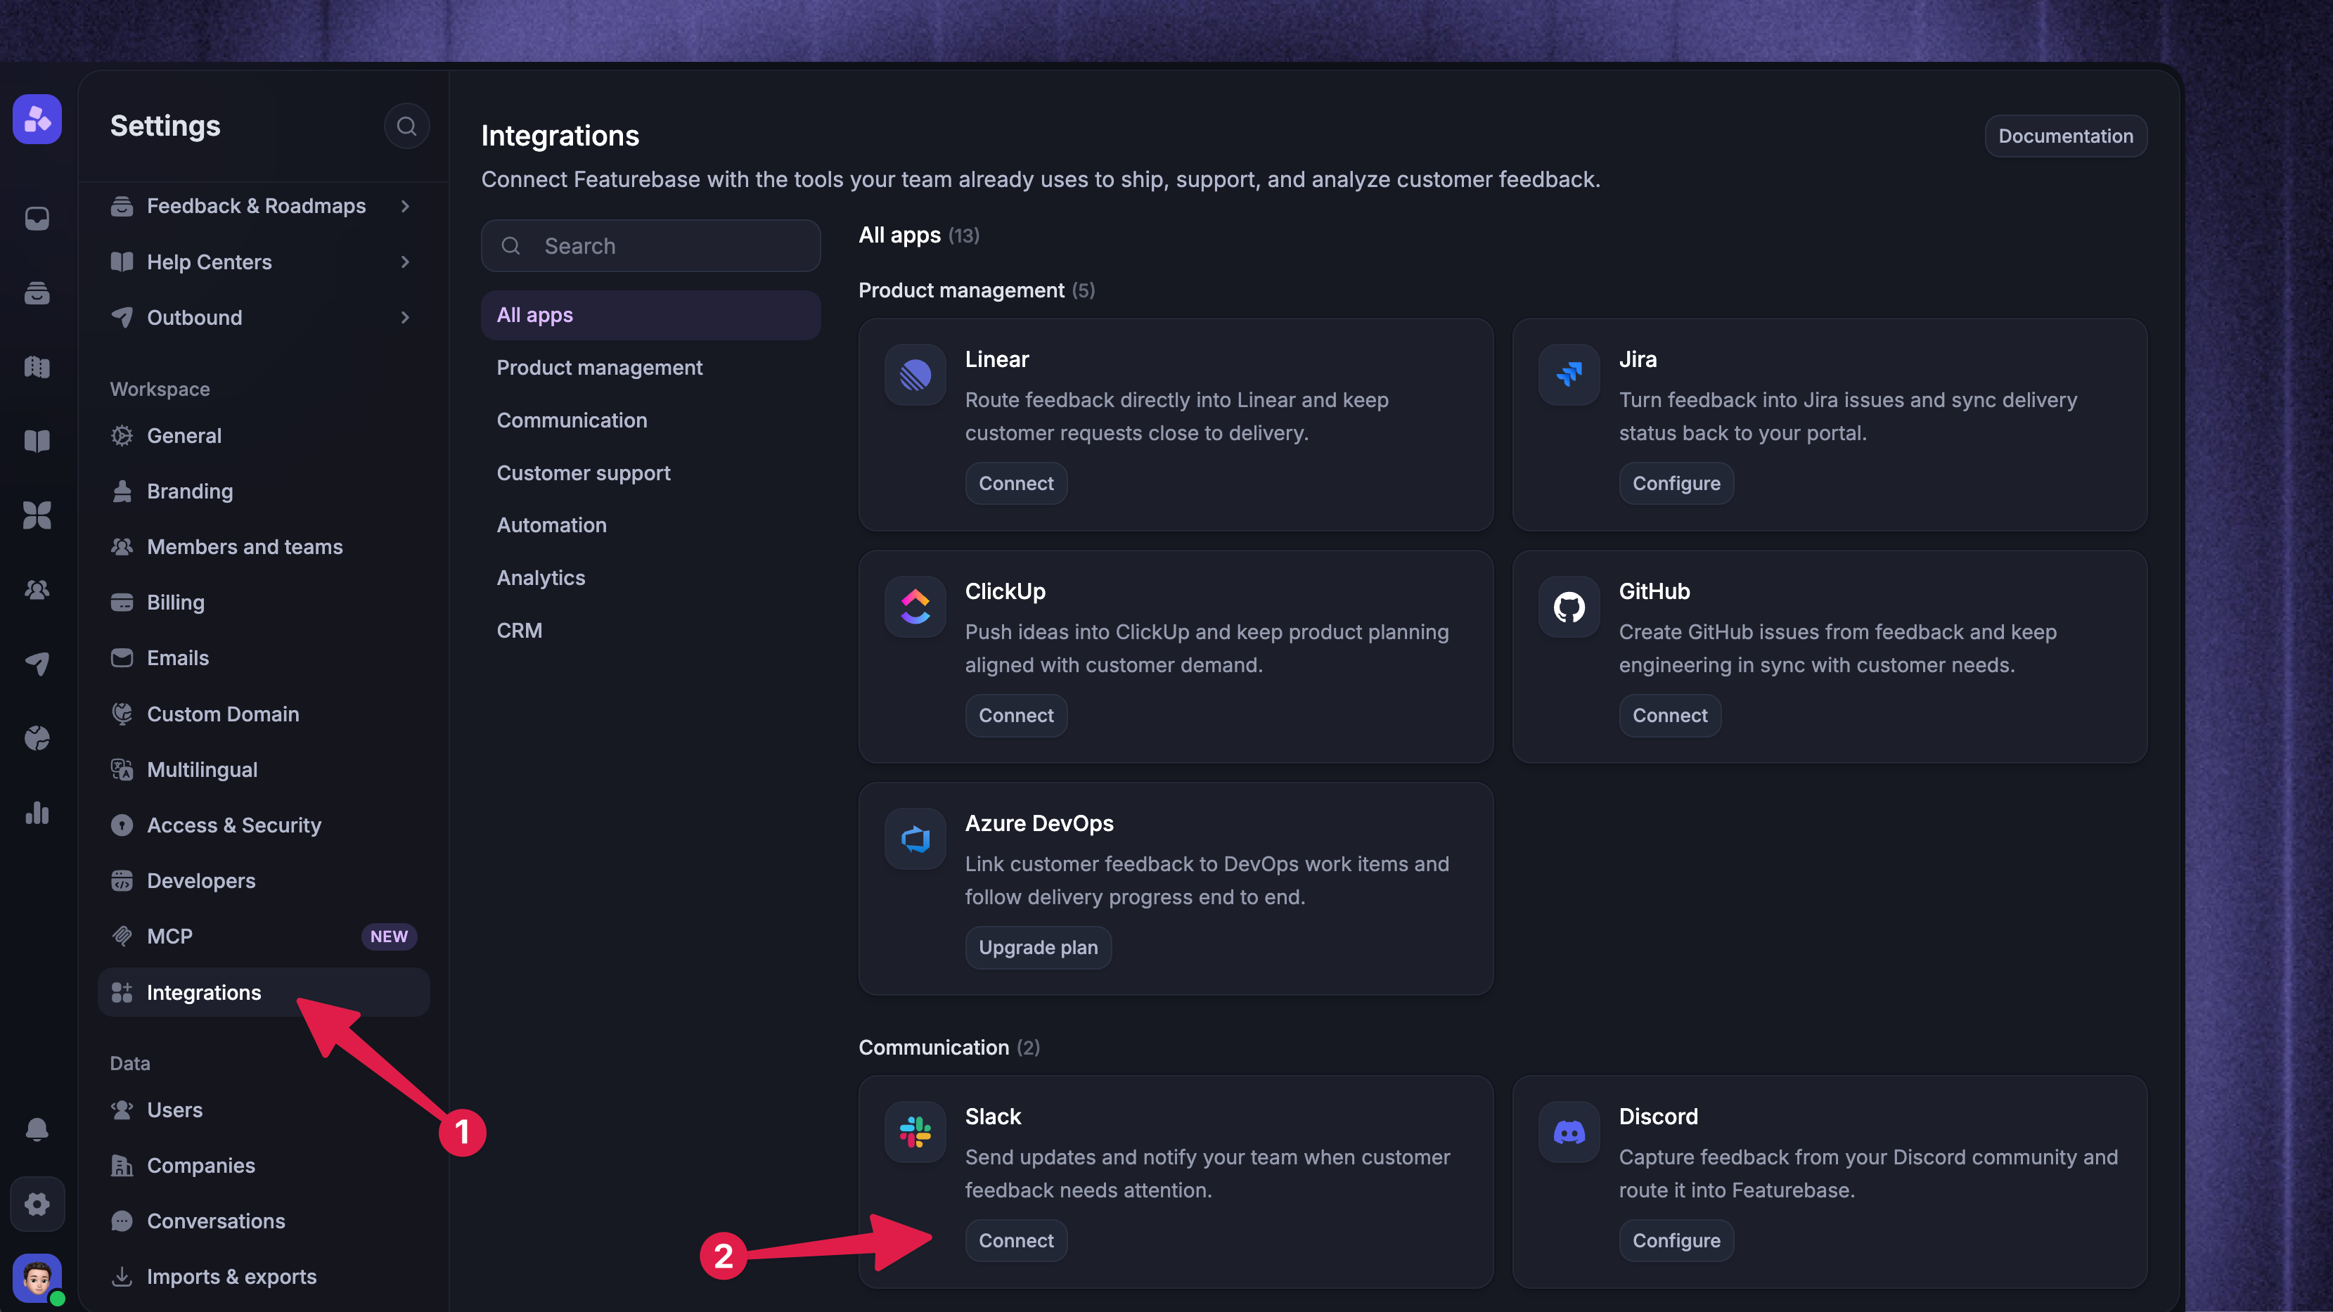Image resolution: width=2333 pixels, height=1312 pixels.
Task: Open the four-petal pinwheel icon in the left rail
Action: [x=37, y=515]
